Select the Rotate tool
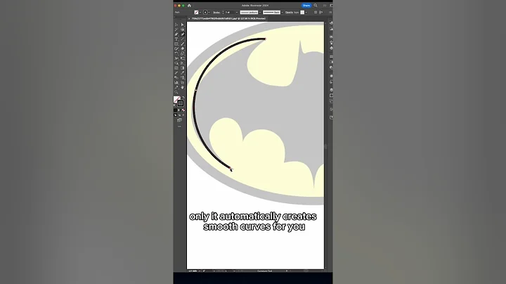 176,53
